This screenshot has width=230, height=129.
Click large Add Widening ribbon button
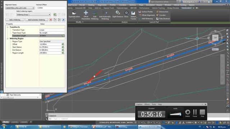(x=95, y=15)
